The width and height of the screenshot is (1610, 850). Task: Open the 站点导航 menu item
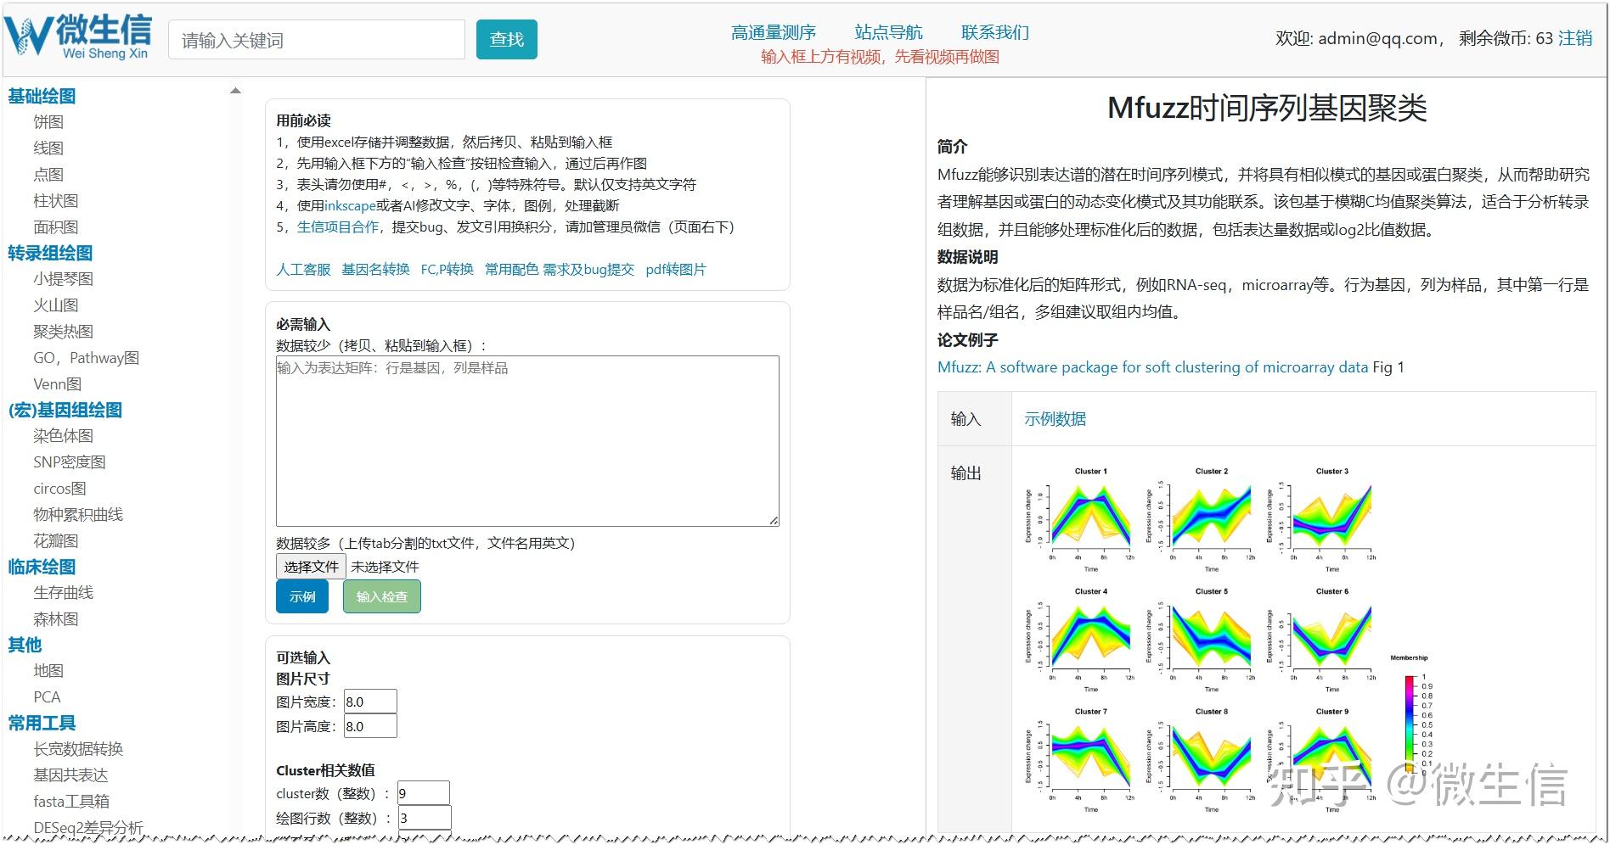click(x=888, y=31)
